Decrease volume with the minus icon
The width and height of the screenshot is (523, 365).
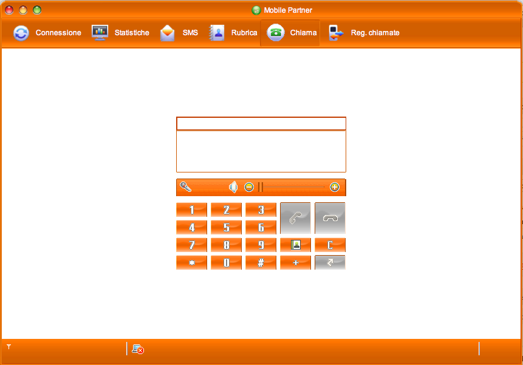tap(249, 187)
